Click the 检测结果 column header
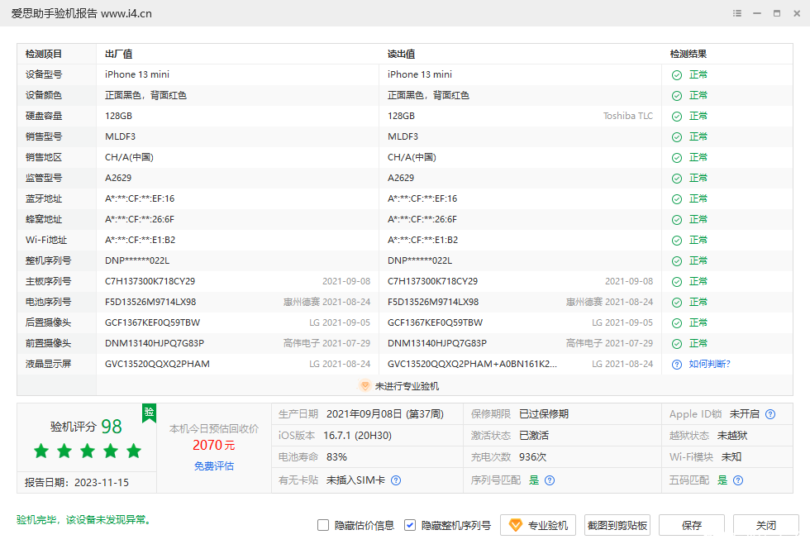The image size is (810, 549). [x=688, y=54]
